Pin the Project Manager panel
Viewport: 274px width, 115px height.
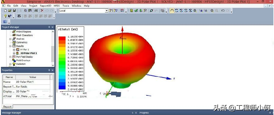tap(49, 27)
